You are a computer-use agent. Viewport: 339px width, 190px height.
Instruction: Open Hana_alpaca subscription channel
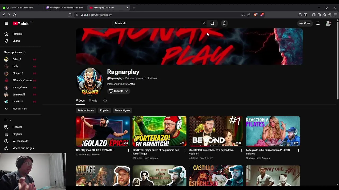(21, 87)
